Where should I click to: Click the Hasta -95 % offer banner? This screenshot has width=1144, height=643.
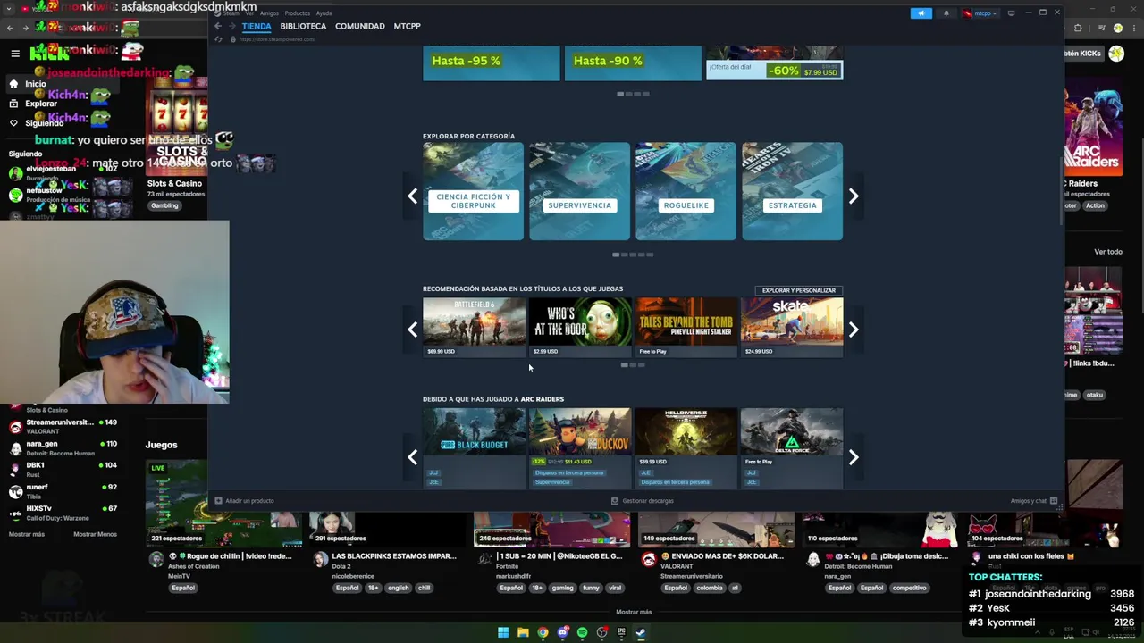(492, 63)
